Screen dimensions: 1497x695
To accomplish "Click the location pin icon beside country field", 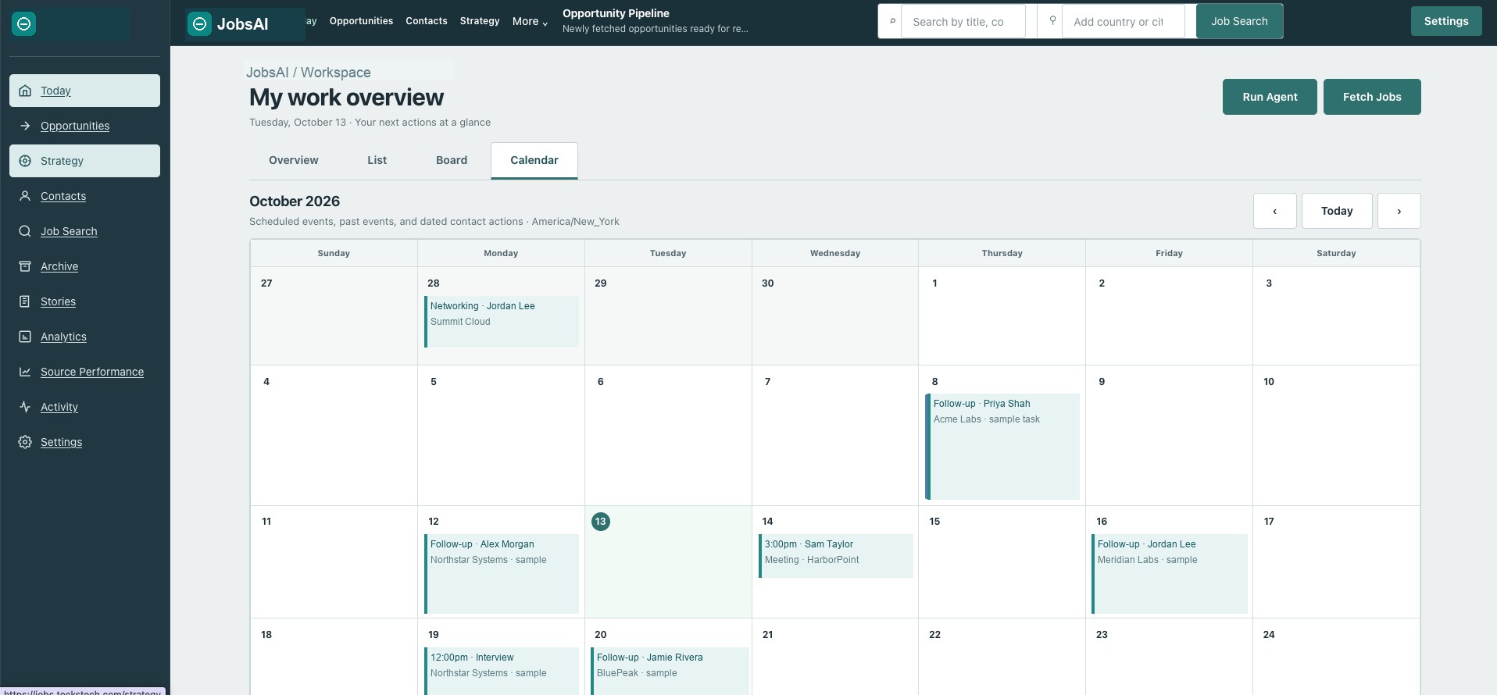I will [x=1052, y=21].
